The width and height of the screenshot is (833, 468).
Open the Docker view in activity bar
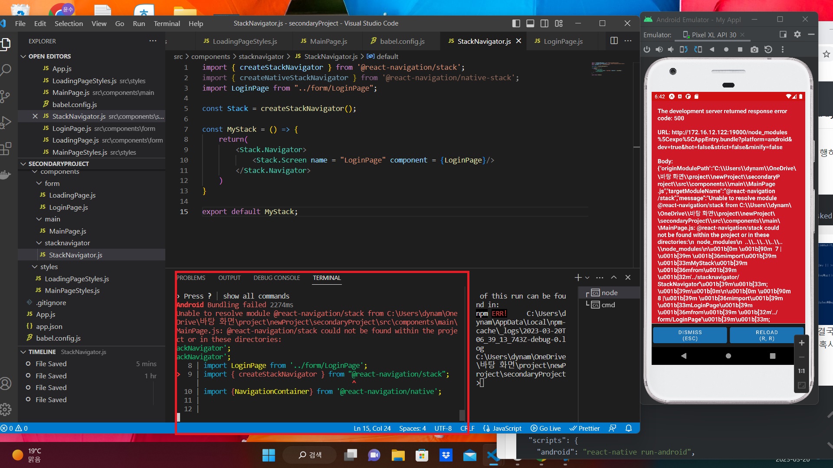click(5, 174)
